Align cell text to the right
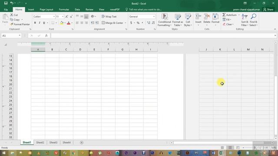This screenshot has width=278, height=156. (86, 23)
